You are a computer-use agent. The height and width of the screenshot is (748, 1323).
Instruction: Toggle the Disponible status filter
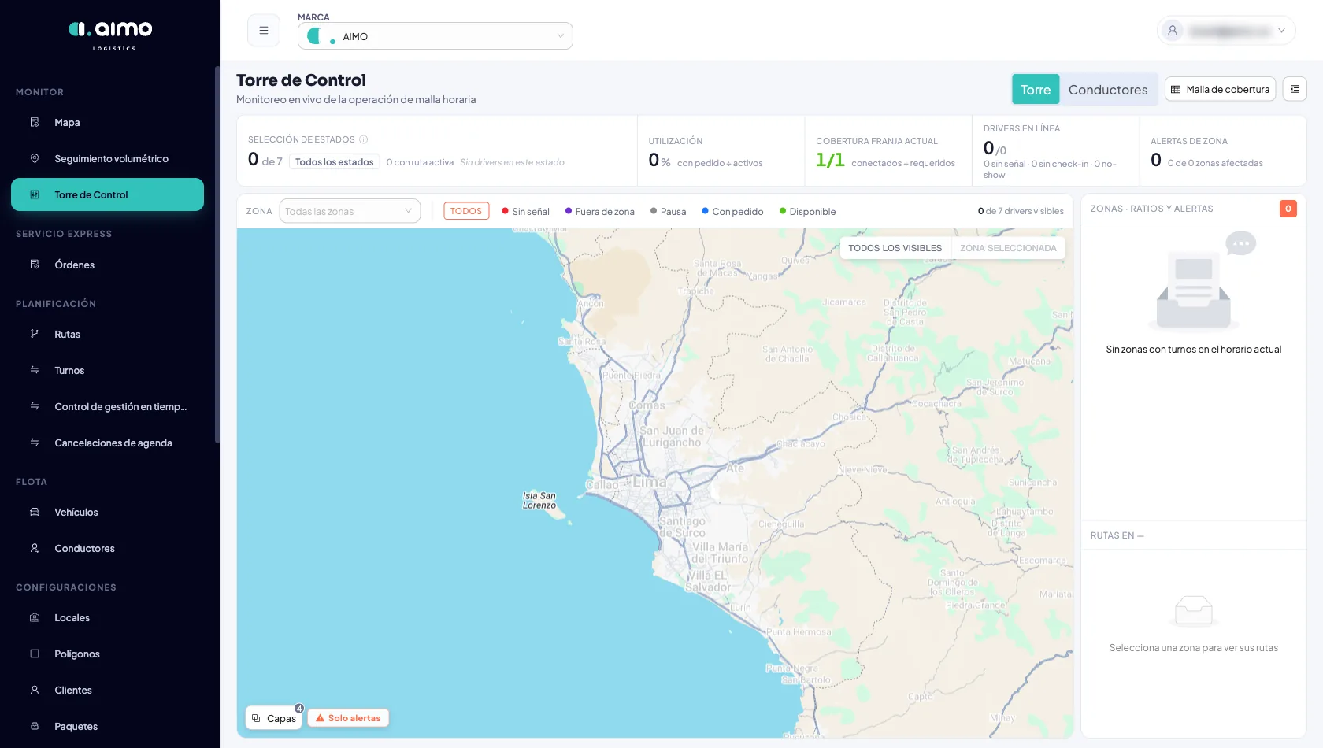807,211
